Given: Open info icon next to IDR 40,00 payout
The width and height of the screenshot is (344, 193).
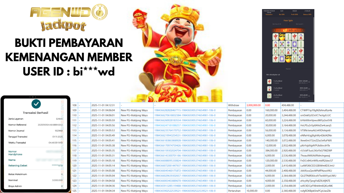Looking at the screenshot, I should pyautogui.click(x=309, y=96).
